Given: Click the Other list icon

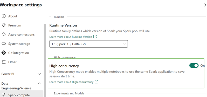Looking at the screenshot, I should point(4,62).
